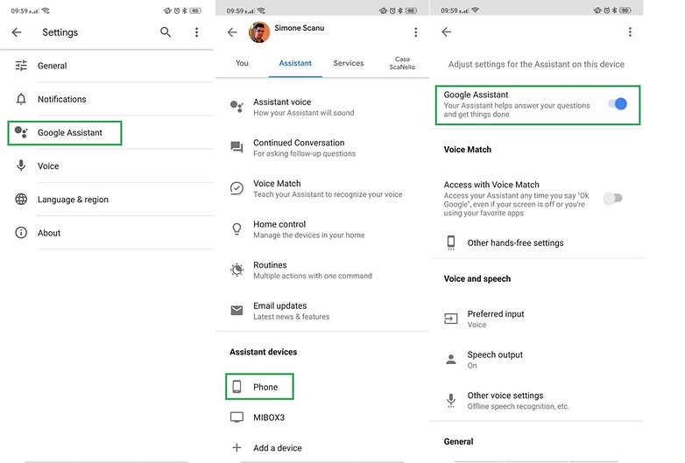Open Voice Match option in Assistant tab

point(322,188)
